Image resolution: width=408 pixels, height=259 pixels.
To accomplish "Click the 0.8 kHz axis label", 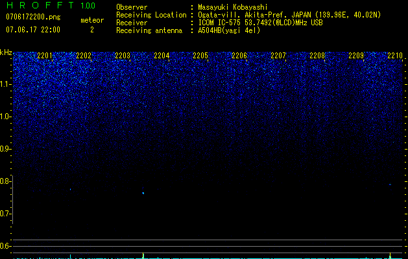I will pos(5,181).
